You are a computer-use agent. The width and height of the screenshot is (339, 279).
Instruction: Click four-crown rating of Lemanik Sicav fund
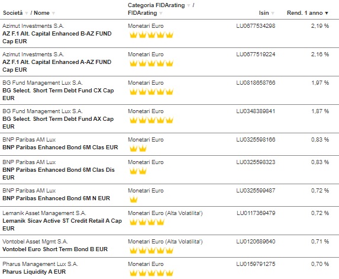147,222
